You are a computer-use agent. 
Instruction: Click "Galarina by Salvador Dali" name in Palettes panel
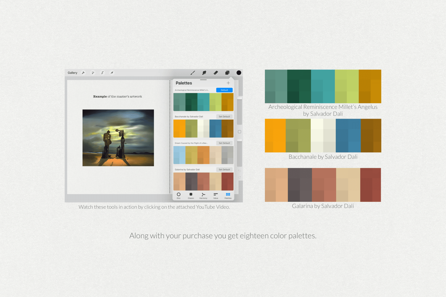(187, 170)
